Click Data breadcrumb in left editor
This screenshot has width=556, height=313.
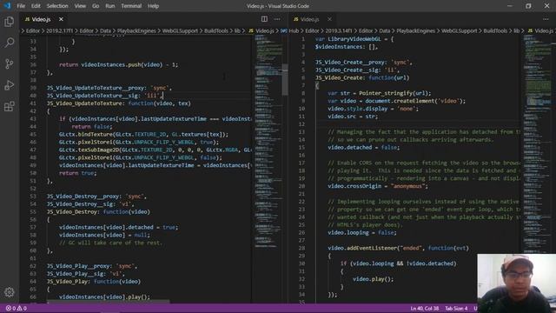tap(105, 31)
